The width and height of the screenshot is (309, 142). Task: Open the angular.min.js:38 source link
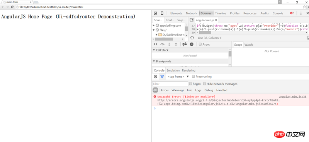tap(293, 97)
